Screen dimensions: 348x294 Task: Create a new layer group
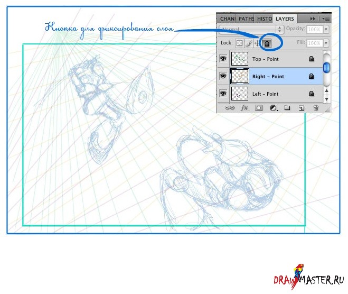[x=287, y=108]
